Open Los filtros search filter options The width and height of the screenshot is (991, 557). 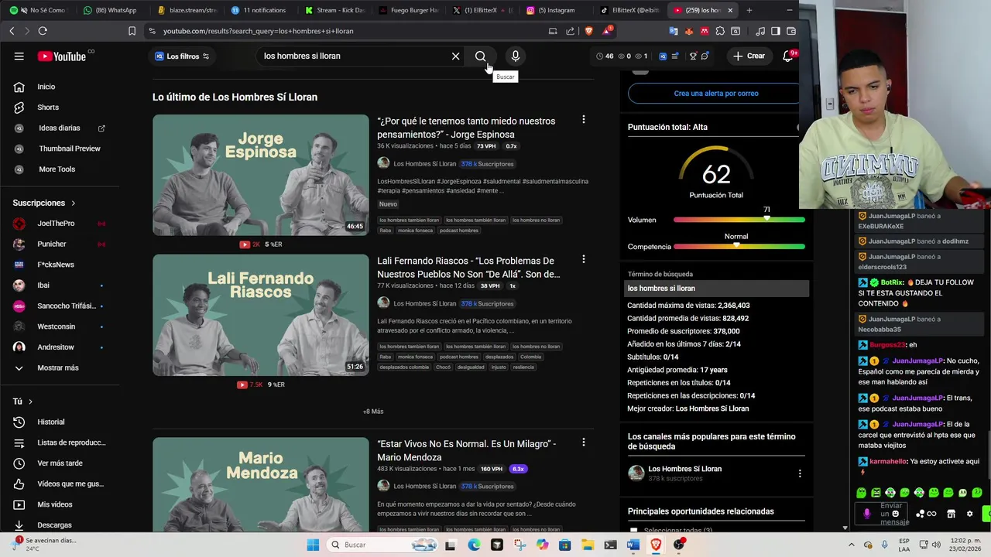(x=182, y=56)
